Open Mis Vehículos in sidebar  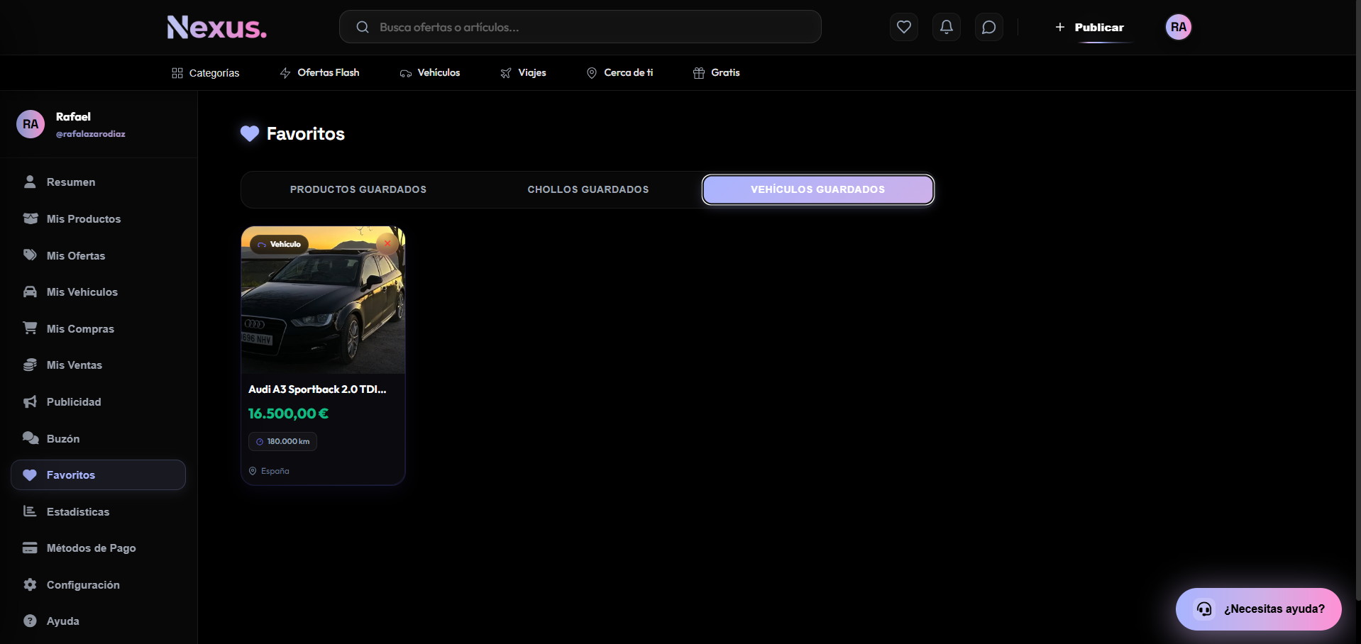tap(98, 292)
